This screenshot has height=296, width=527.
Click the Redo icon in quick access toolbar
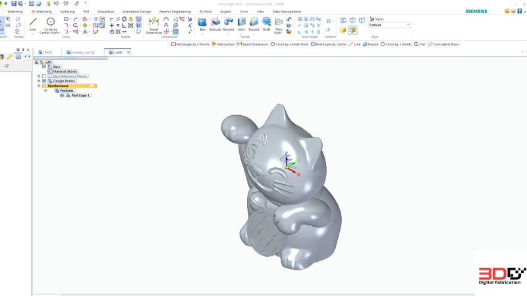(65, 4)
